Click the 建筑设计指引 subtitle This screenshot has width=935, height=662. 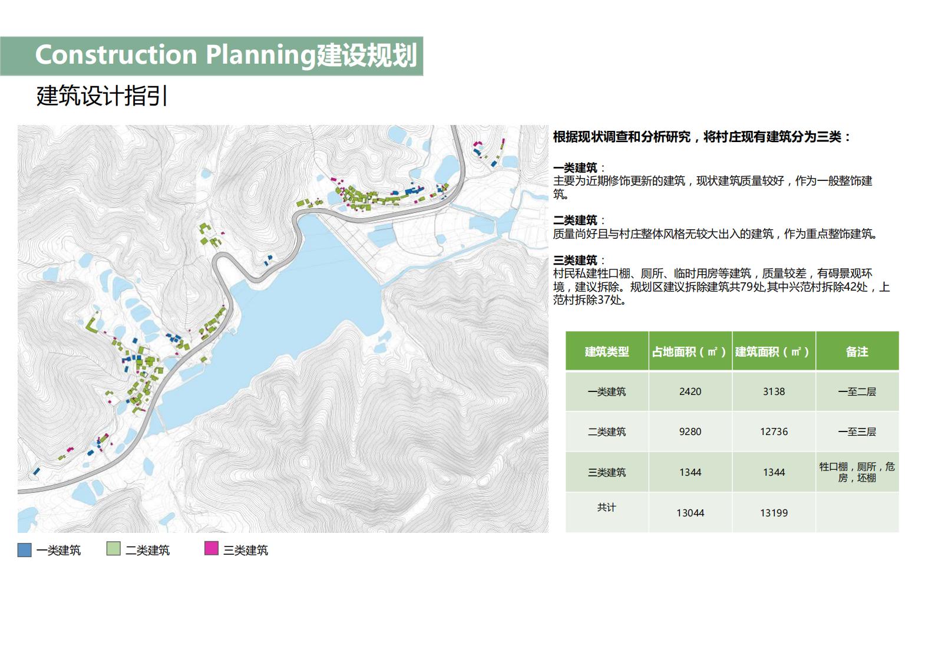coord(102,96)
